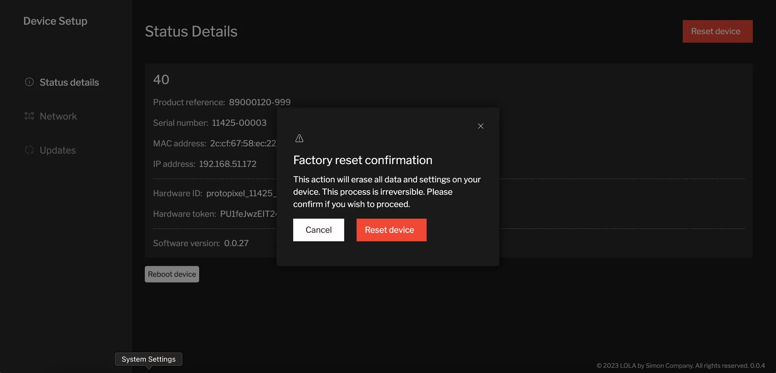This screenshot has width=776, height=373.
Task: Click the info icon beside Status details
Action: (x=29, y=82)
